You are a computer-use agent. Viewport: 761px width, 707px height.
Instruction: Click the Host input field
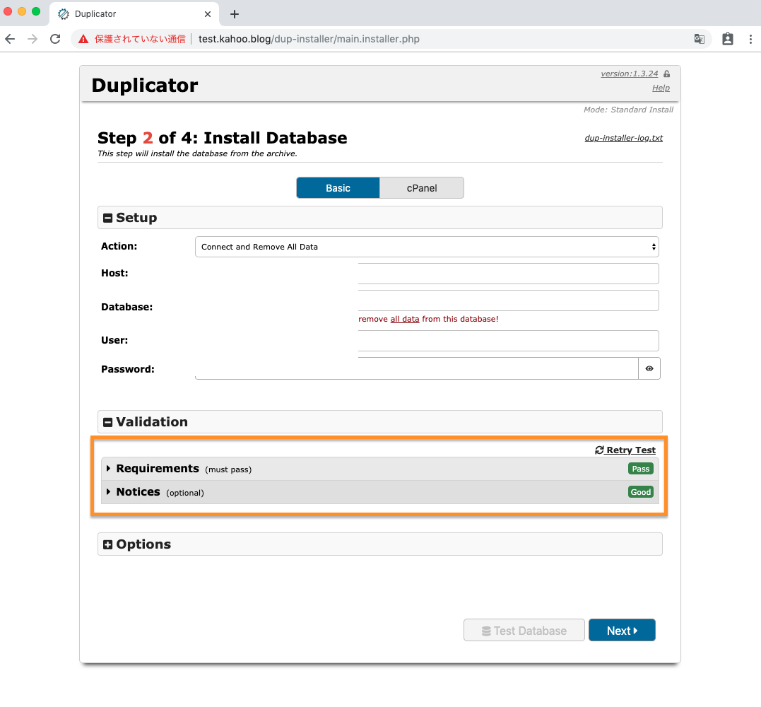click(x=507, y=274)
